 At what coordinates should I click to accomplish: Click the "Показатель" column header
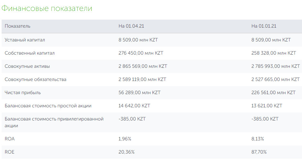click(18, 26)
